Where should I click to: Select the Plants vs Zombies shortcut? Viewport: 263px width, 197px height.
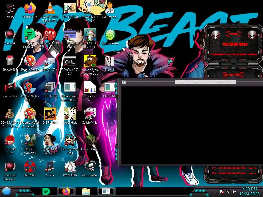click(30, 144)
